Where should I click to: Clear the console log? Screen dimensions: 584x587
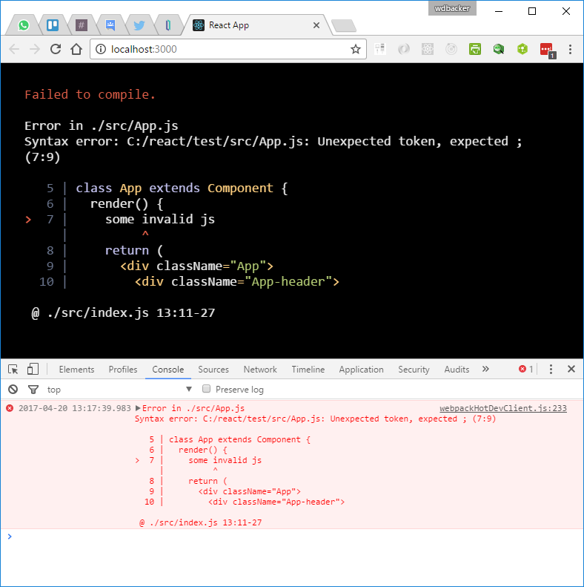coord(13,389)
